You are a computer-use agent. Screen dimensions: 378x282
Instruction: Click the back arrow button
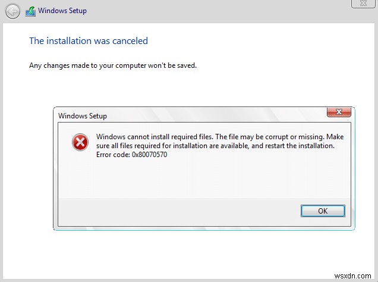[x=13, y=11]
